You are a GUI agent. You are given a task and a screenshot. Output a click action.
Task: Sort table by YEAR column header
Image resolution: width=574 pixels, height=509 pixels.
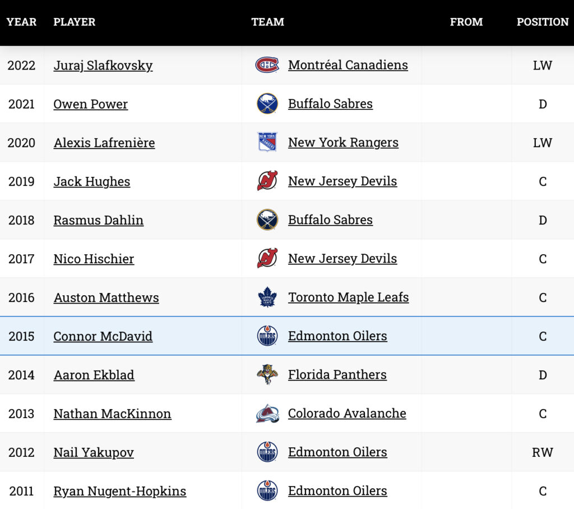[21, 22]
